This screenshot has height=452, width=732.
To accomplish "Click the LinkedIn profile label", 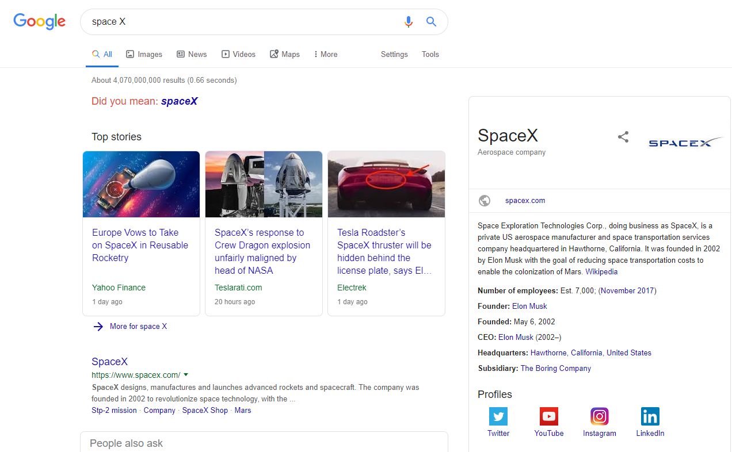I will pyautogui.click(x=650, y=434).
